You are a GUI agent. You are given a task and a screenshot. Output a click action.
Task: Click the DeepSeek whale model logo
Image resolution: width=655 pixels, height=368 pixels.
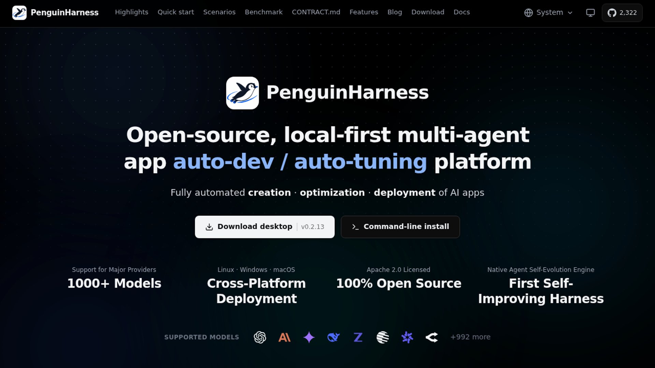pyautogui.click(x=334, y=337)
